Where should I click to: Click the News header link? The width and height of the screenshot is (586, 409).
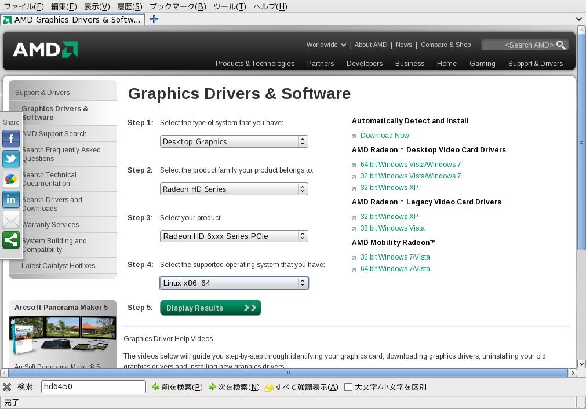coord(403,45)
